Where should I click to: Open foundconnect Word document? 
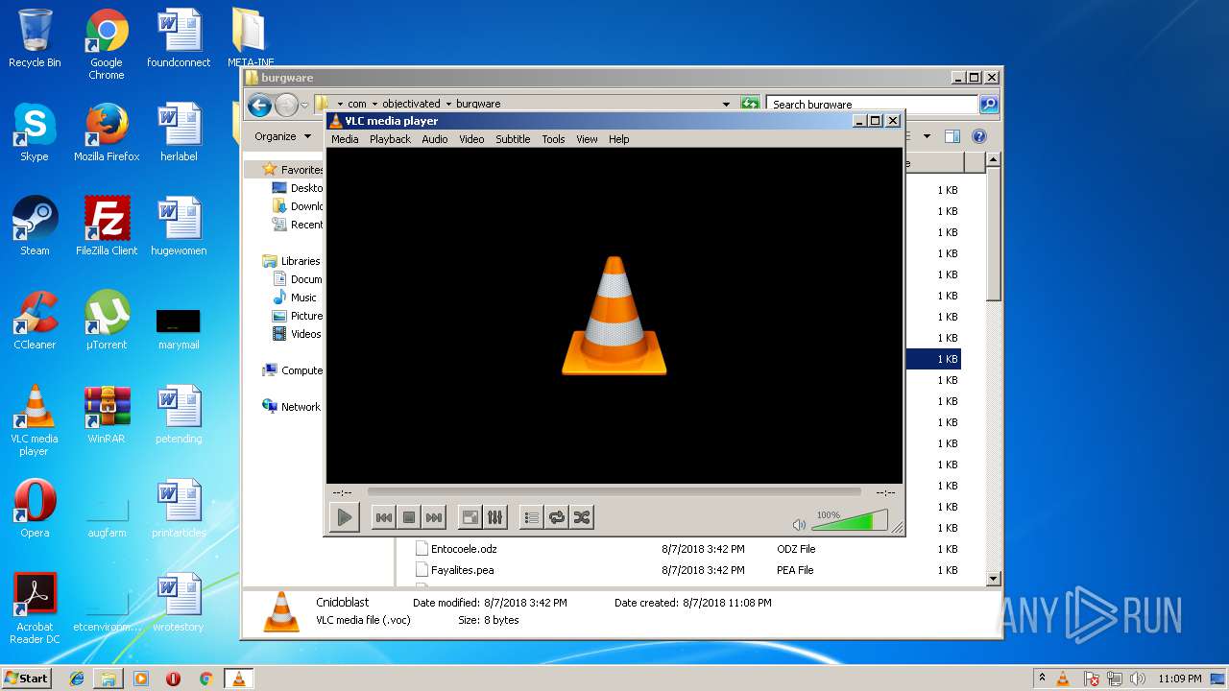[x=179, y=38]
